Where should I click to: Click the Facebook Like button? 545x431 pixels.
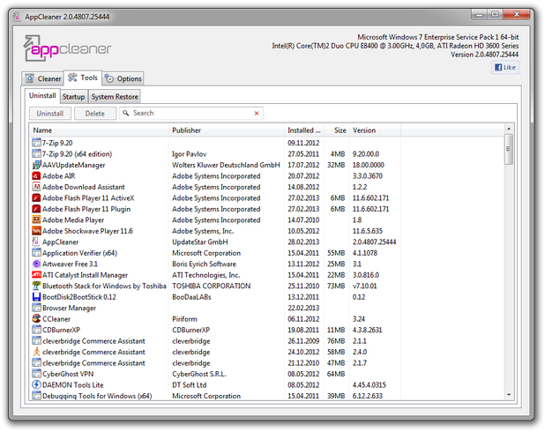click(505, 67)
